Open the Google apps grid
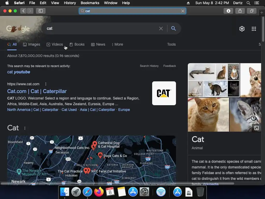The height and width of the screenshot is (199, 265). click(x=254, y=29)
